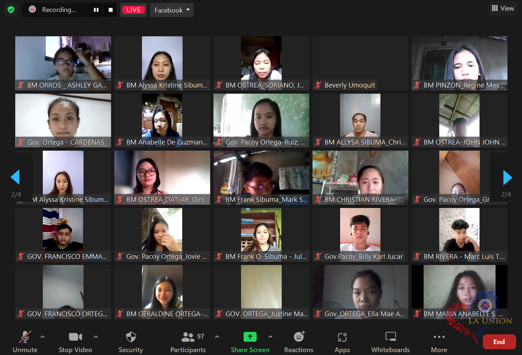Select BM Frank Sibuma_Mark S... video tile

[x=261, y=177]
